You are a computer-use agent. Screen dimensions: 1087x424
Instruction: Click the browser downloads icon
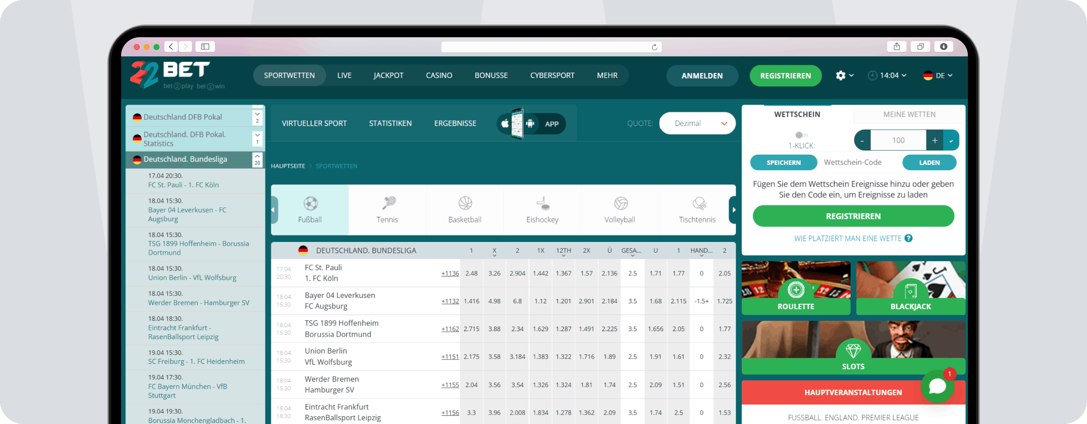tap(944, 47)
